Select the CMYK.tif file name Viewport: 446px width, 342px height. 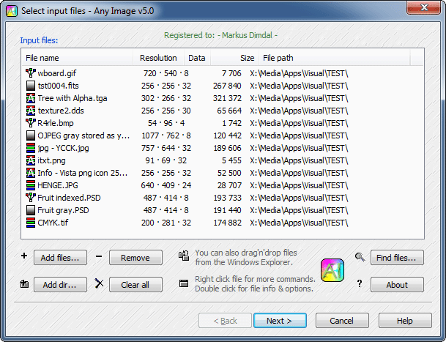point(53,223)
